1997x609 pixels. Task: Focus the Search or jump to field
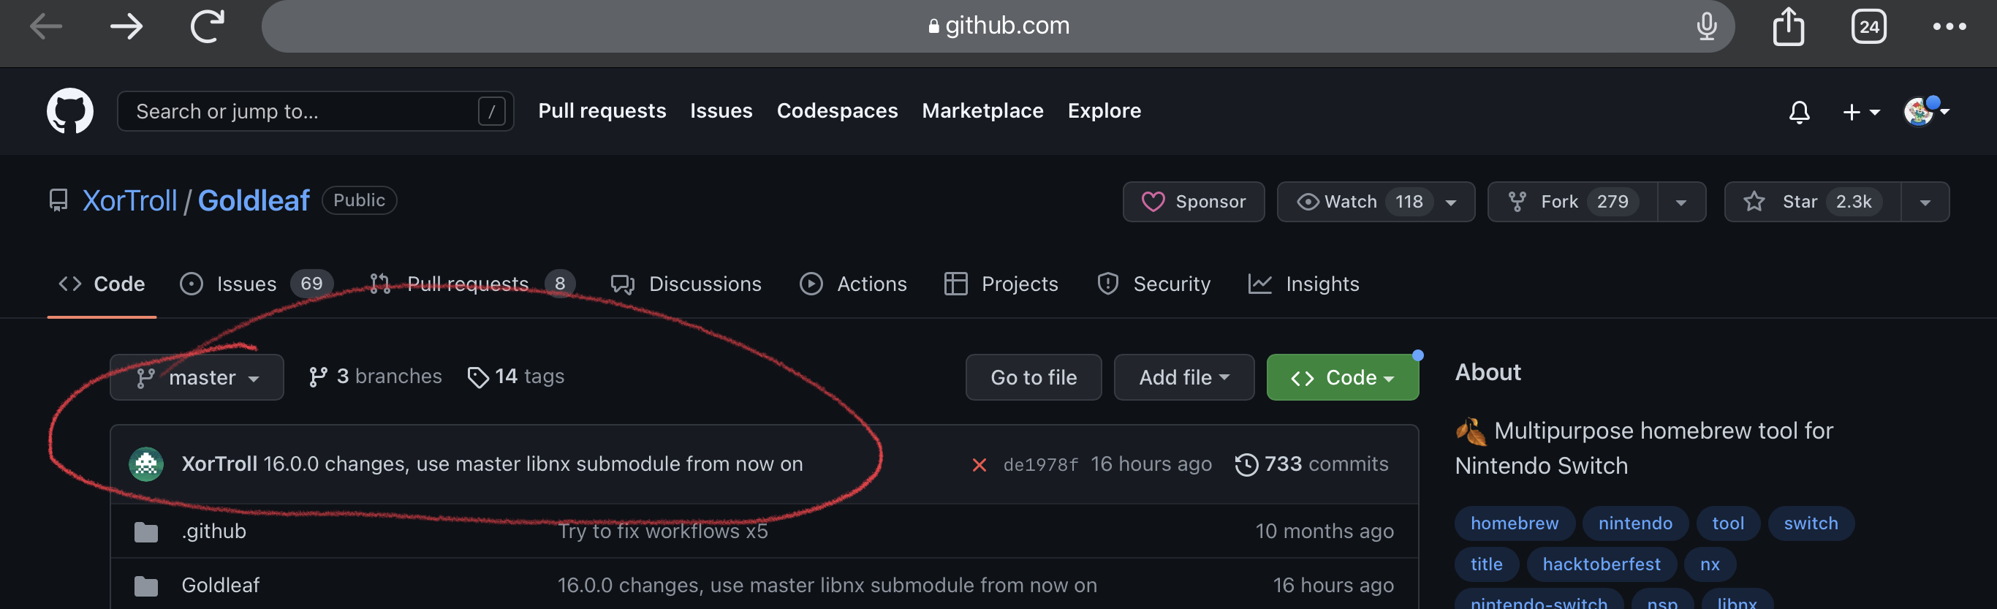315,111
